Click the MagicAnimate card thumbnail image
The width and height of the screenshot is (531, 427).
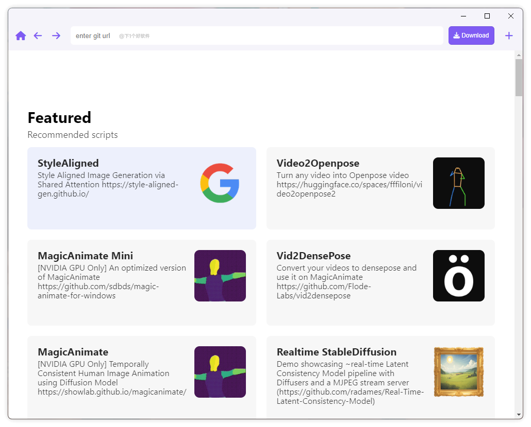point(220,372)
